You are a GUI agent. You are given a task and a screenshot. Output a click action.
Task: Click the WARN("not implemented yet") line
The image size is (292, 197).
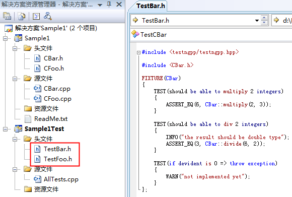pyautogui.click(x=208, y=176)
